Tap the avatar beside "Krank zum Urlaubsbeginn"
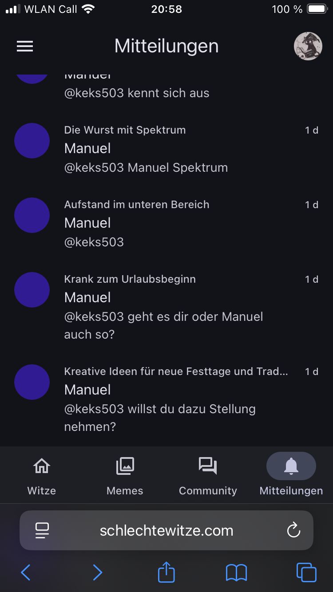 (x=32, y=290)
